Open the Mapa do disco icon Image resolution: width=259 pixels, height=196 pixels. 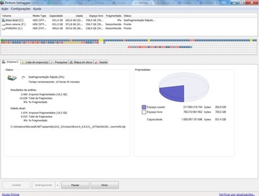71,62
